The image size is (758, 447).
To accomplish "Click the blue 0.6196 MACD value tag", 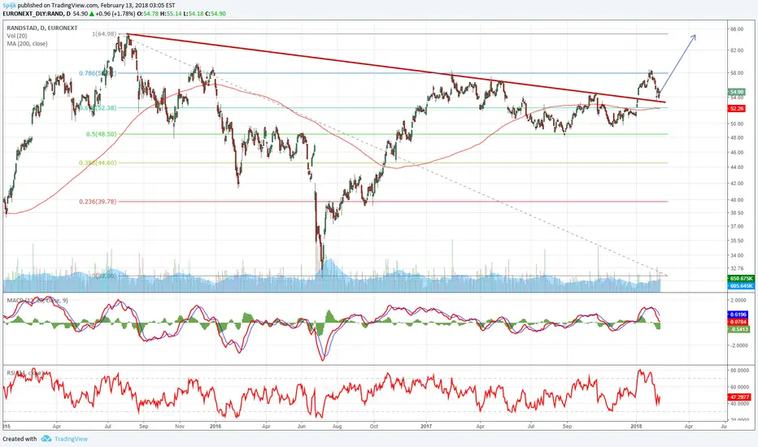I will pos(738,315).
